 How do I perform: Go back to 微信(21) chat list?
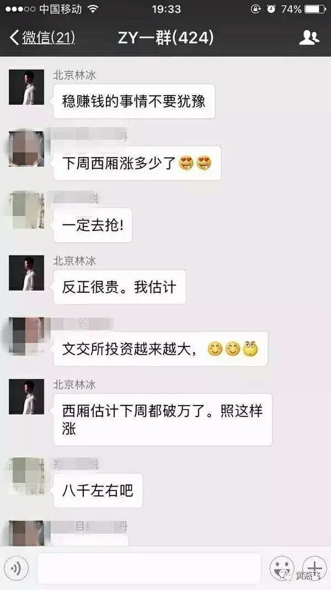click(x=42, y=38)
